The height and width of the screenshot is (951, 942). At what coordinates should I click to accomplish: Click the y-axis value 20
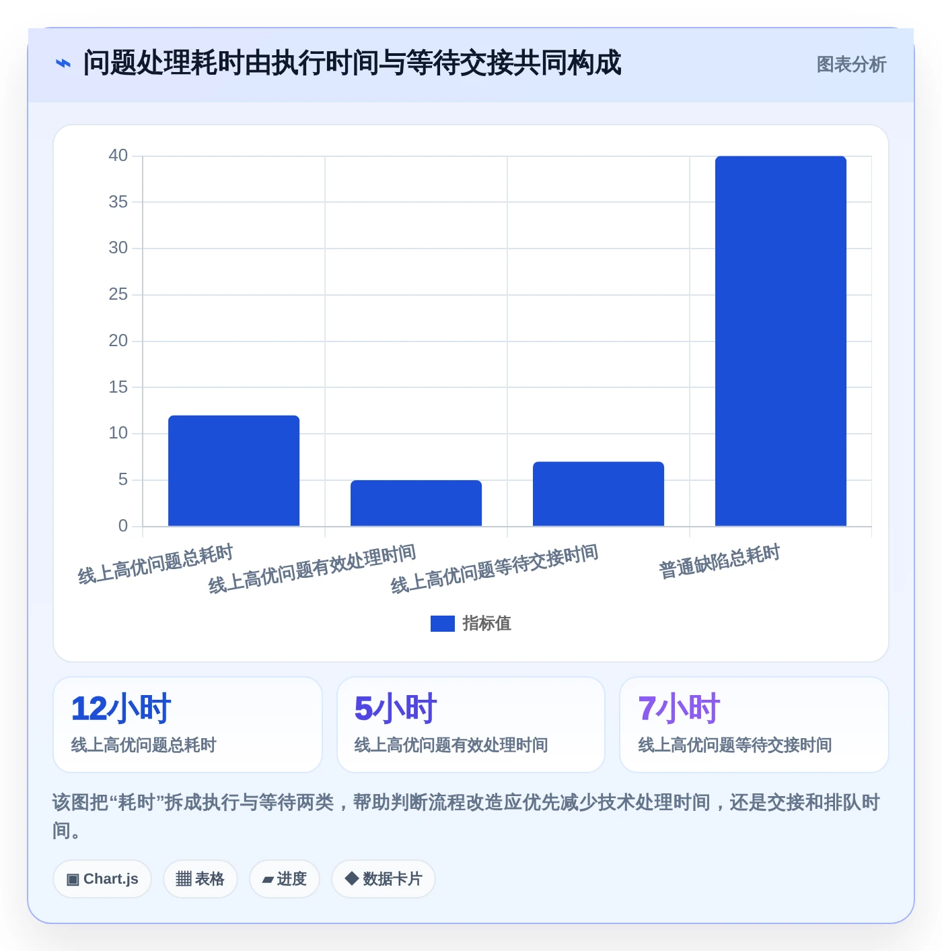pyautogui.click(x=118, y=341)
